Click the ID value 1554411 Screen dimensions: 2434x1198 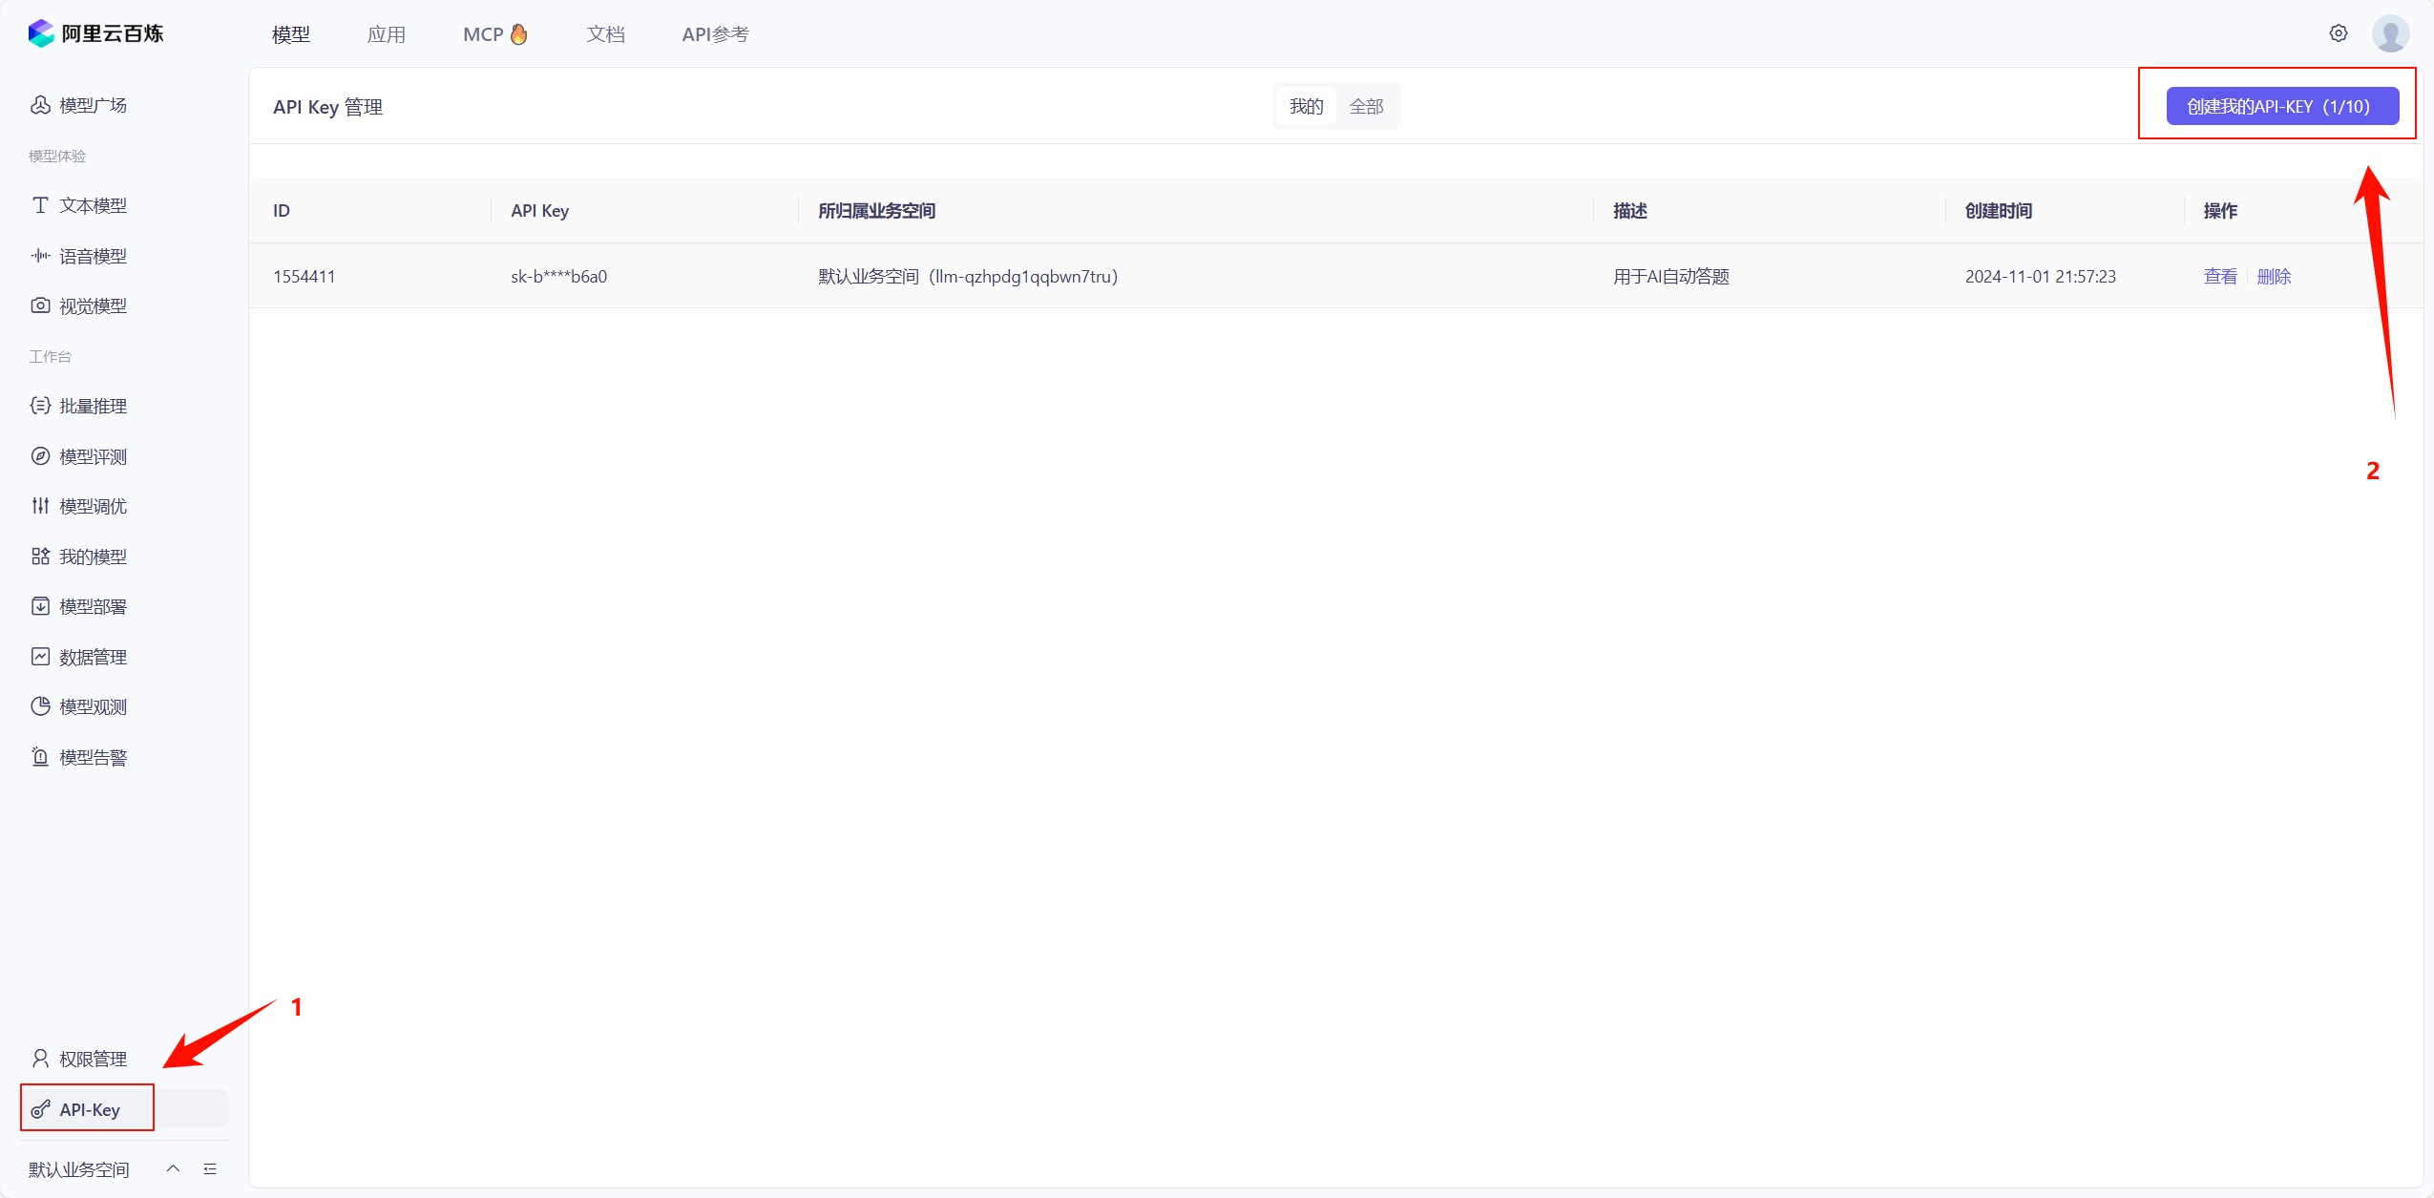[304, 277]
